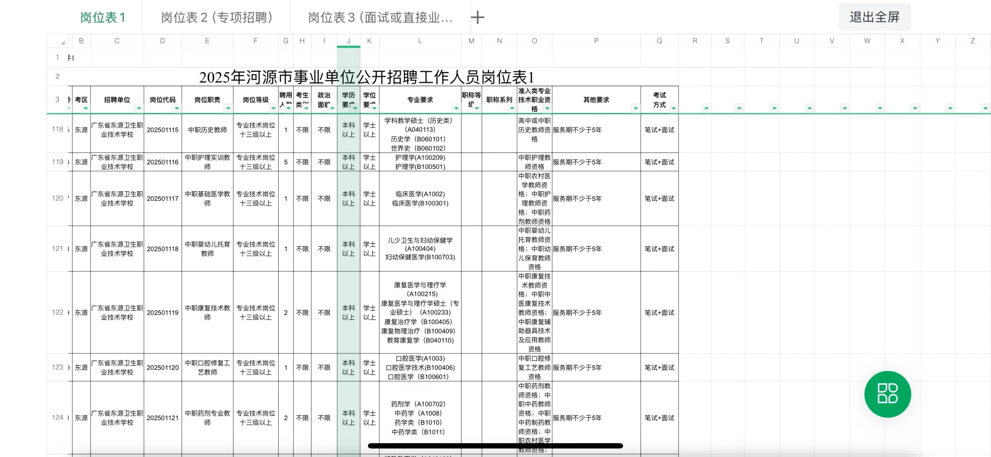This screenshot has width=991, height=457.
Task: Click the select-all corner triangle
Action: tap(63, 41)
